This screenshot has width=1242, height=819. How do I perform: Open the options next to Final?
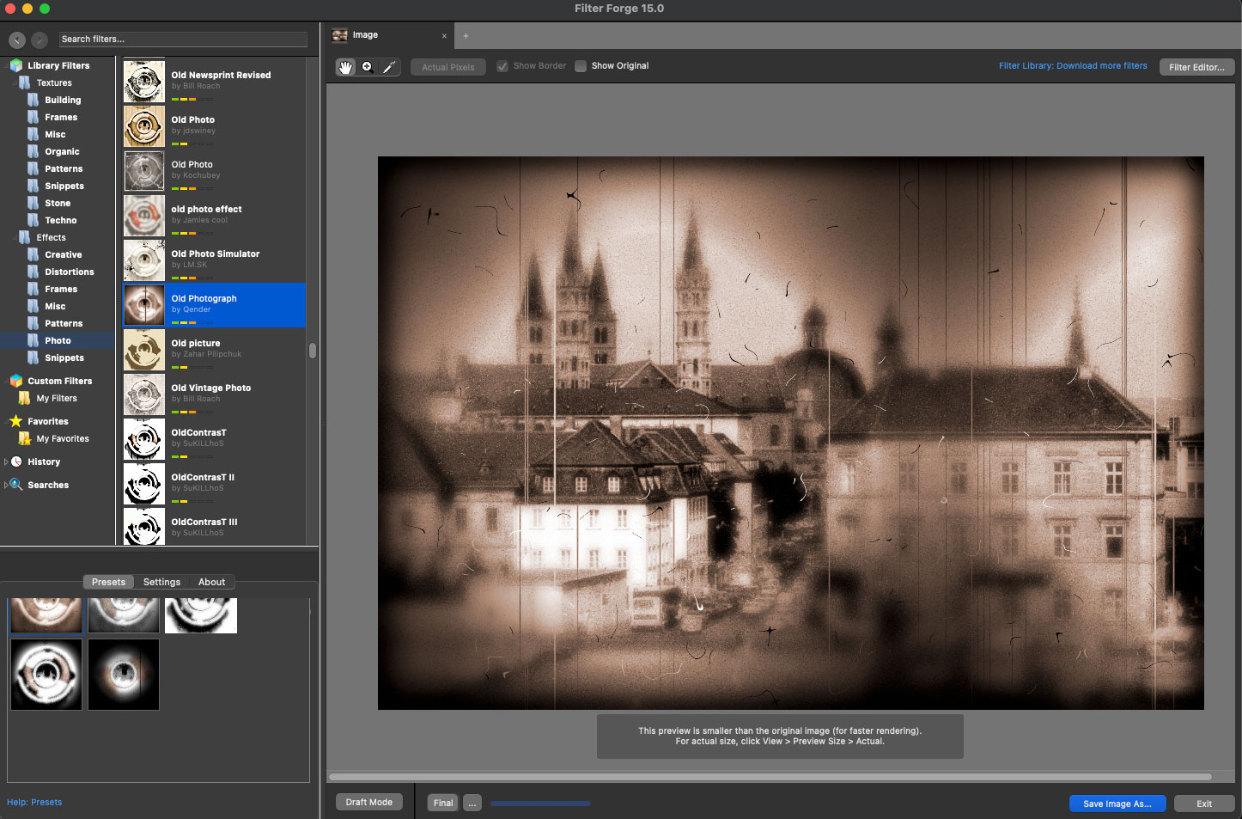point(472,803)
